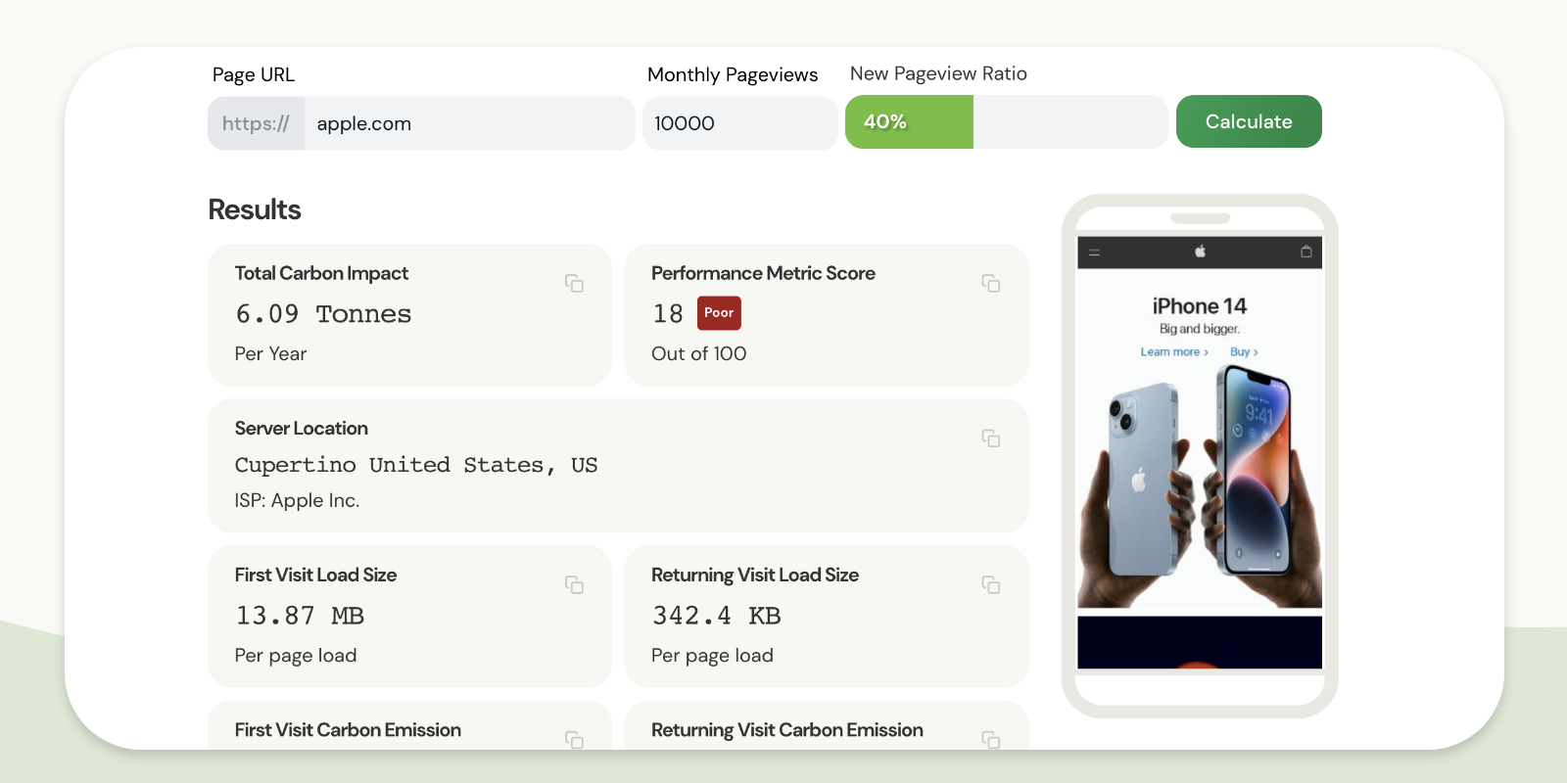Image resolution: width=1567 pixels, height=783 pixels.
Task: Adjust the New Pageview Ratio slider at 40%
Action: pyautogui.click(x=1006, y=121)
